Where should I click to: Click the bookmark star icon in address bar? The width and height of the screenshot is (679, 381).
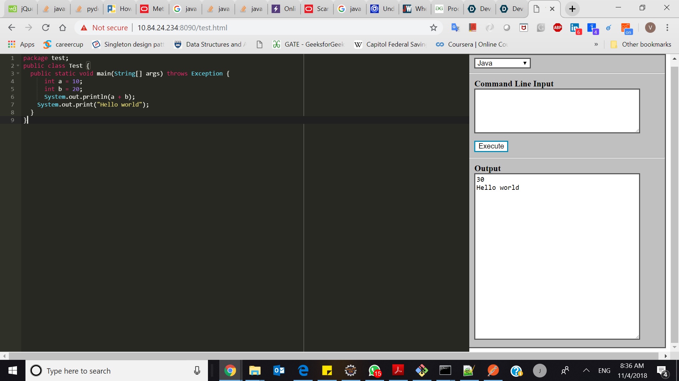pos(434,28)
